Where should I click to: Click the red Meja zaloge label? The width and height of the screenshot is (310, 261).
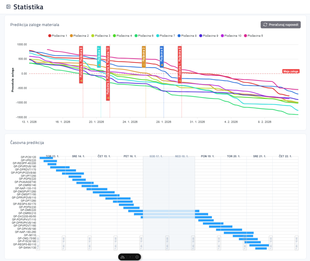tap(291, 71)
